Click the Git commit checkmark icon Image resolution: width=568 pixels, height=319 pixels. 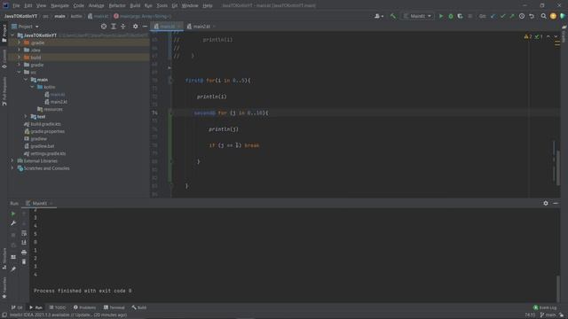point(502,16)
